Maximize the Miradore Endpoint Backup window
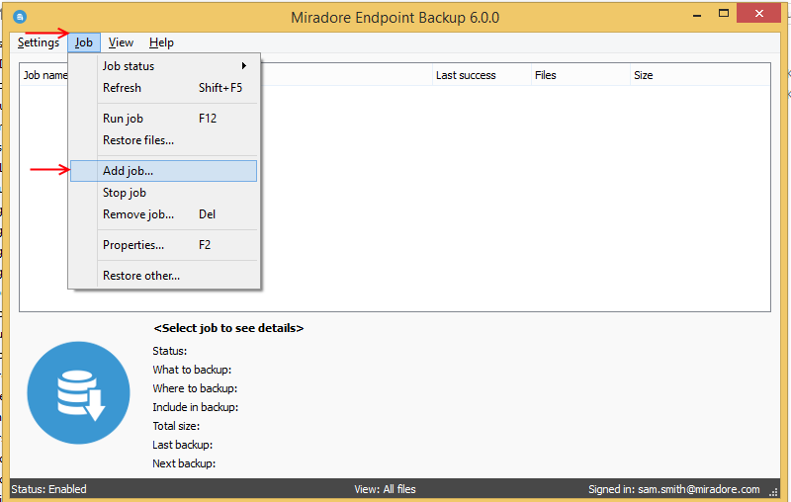Screen dimensions: 791x502 tap(724, 14)
